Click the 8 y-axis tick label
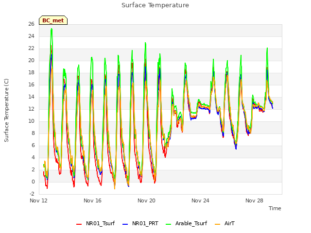This screenshot has width=311, height=233. click(33, 133)
